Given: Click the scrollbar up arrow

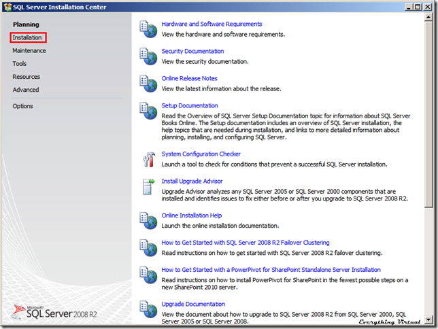Looking at the screenshot, I should click(428, 17).
